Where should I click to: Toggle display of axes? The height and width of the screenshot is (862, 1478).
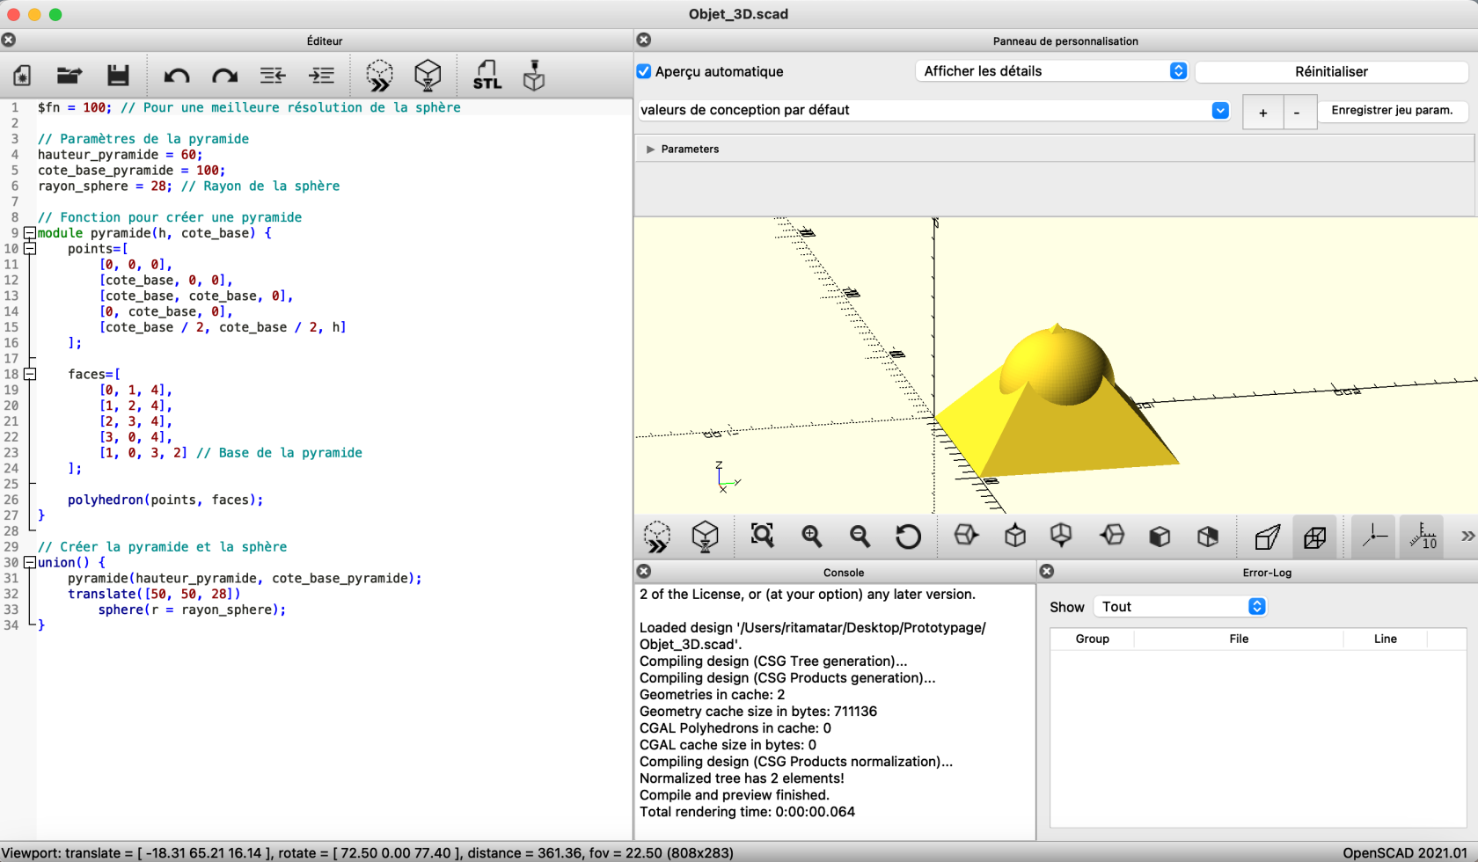[x=1374, y=537]
